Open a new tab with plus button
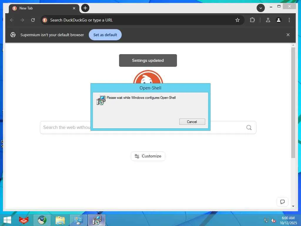 pos(85,8)
